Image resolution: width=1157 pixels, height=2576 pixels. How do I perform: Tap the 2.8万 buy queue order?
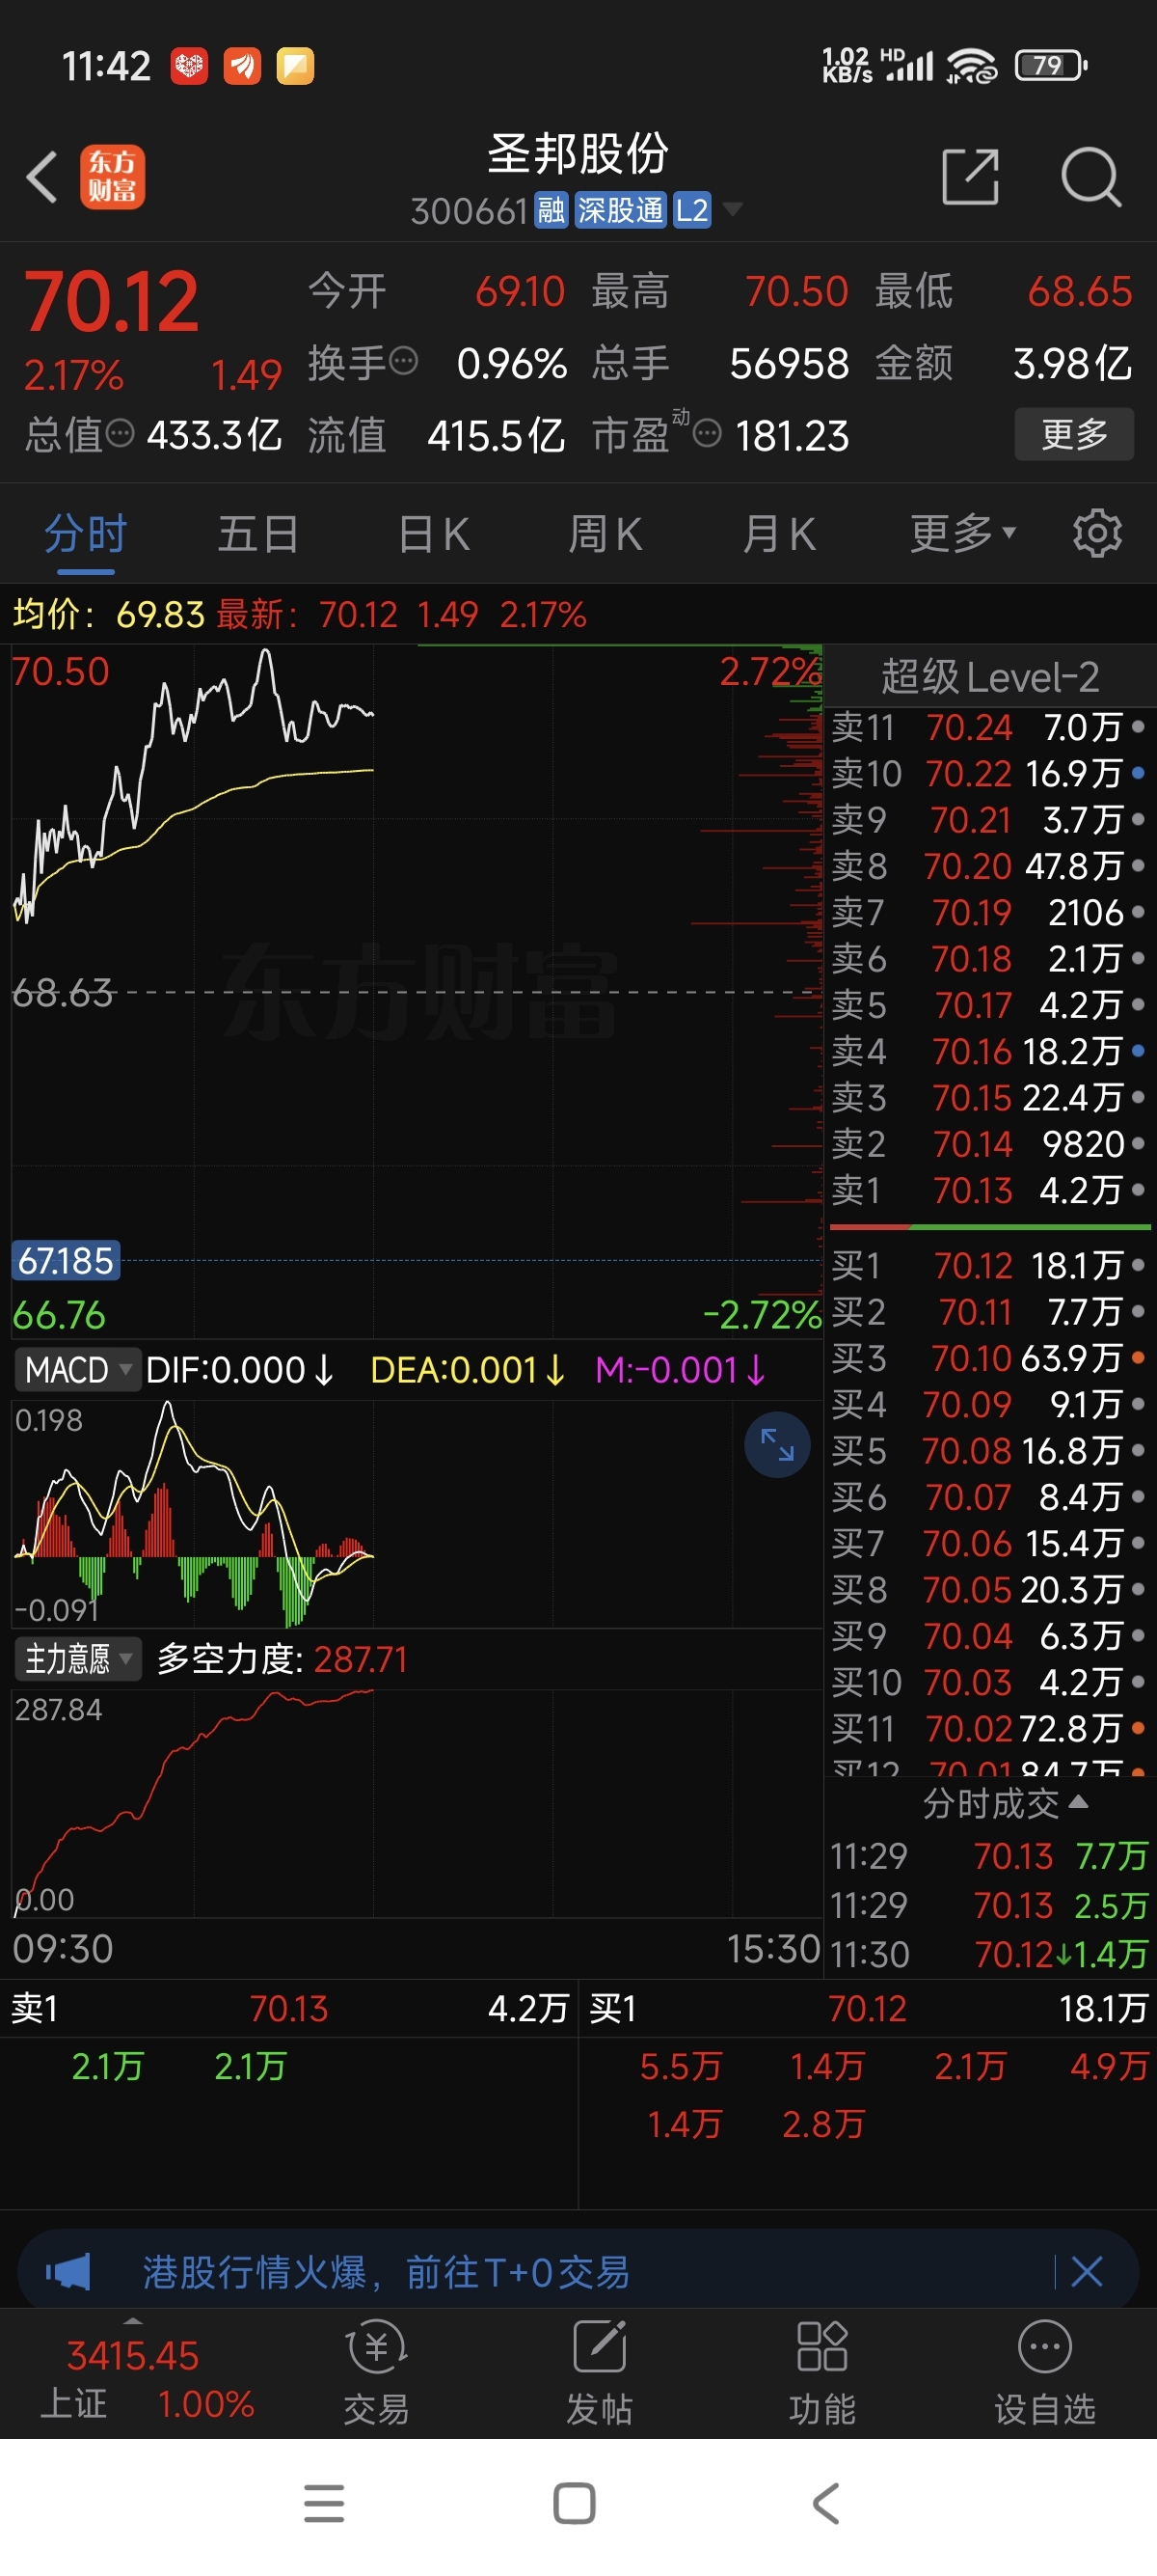823,2124
